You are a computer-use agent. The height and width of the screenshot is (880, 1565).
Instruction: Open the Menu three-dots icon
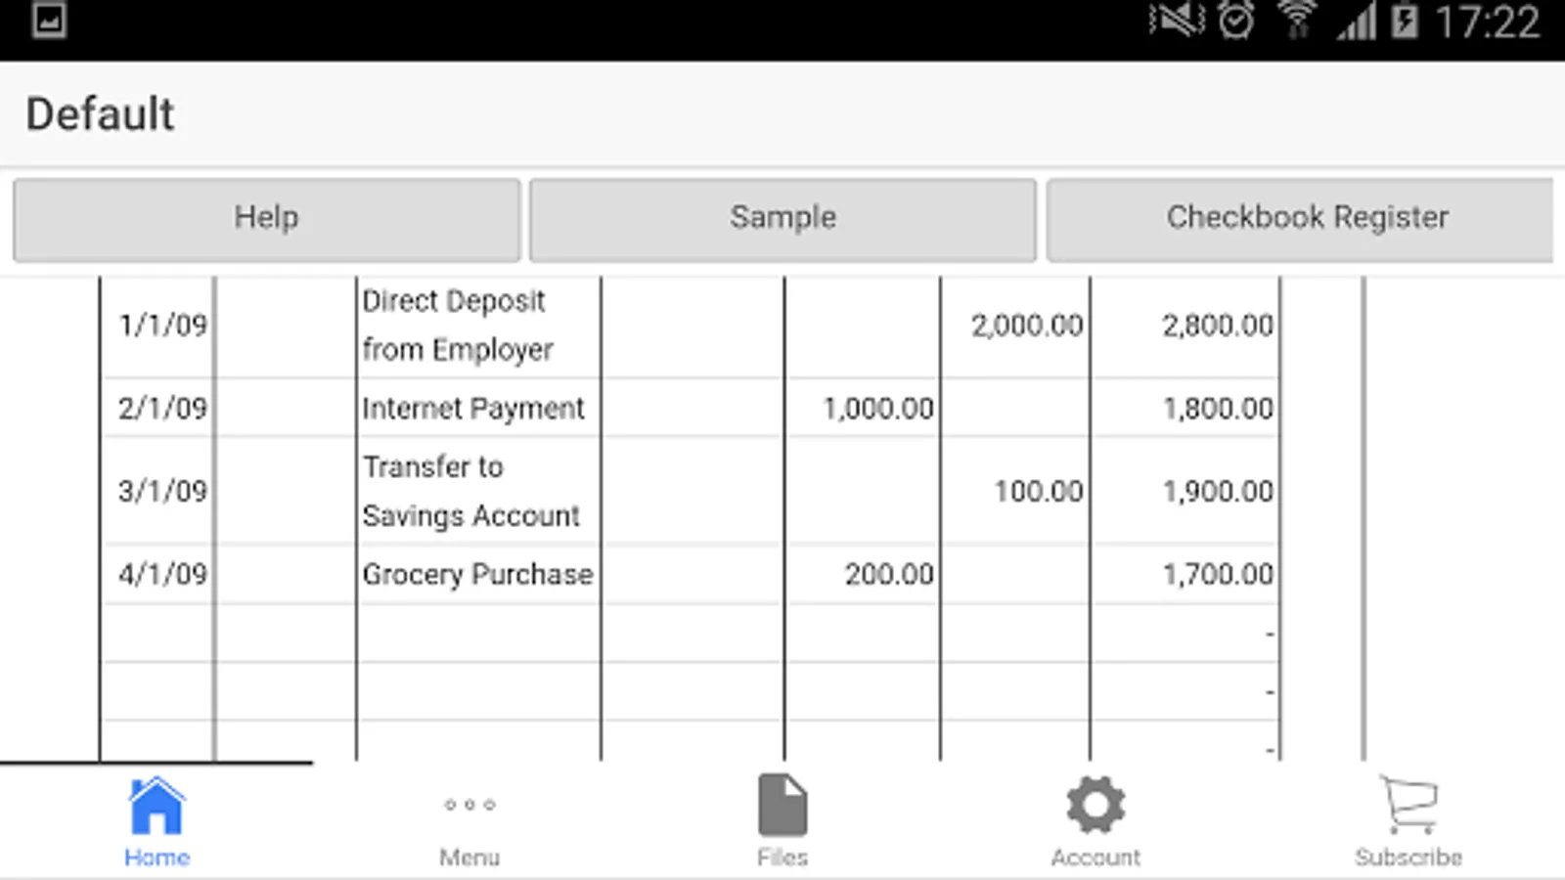coord(469,805)
